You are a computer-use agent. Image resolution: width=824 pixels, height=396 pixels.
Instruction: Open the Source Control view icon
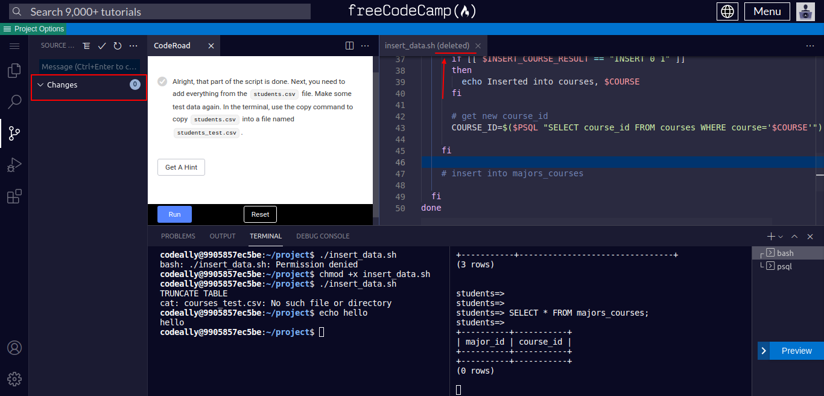coord(14,133)
